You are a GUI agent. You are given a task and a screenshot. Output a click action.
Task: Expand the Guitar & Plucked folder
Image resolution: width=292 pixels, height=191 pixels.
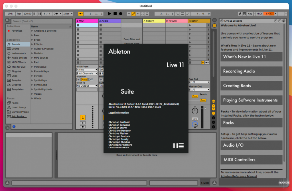tap(32, 49)
